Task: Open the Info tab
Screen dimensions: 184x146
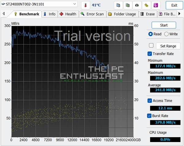Action: (50, 14)
